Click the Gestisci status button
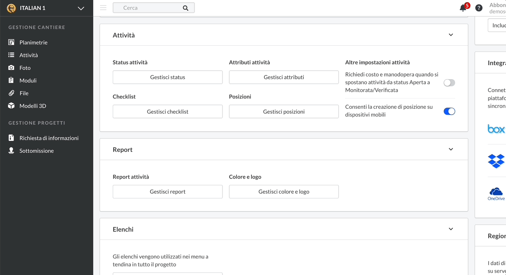 [x=167, y=77]
